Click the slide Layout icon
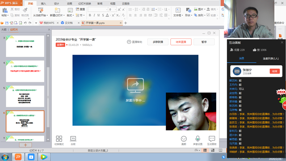 pos(70,10)
